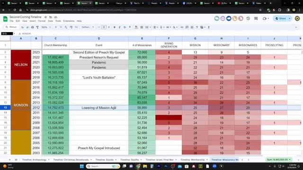The width and height of the screenshot is (303, 170).
Task: Click the Create a filter icon
Action: click(x=197, y=27)
